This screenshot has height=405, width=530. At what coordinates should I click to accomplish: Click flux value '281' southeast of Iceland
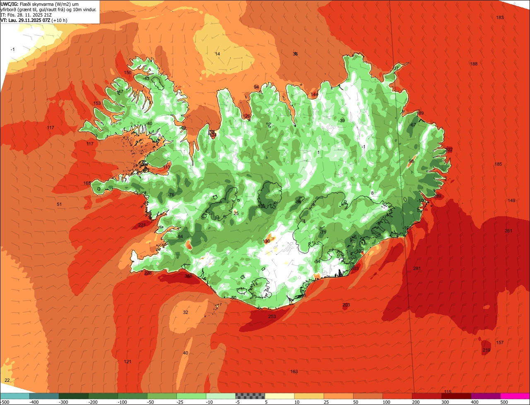click(x=417, y=269)
